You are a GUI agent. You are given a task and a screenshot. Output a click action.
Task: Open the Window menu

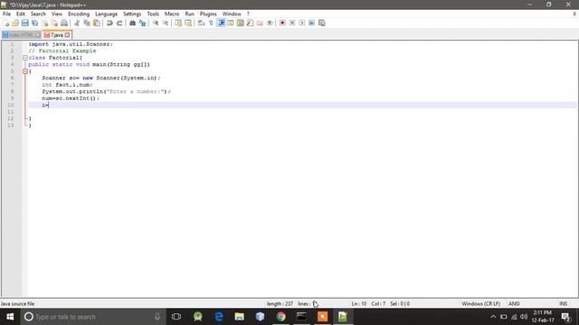point(232,14)
